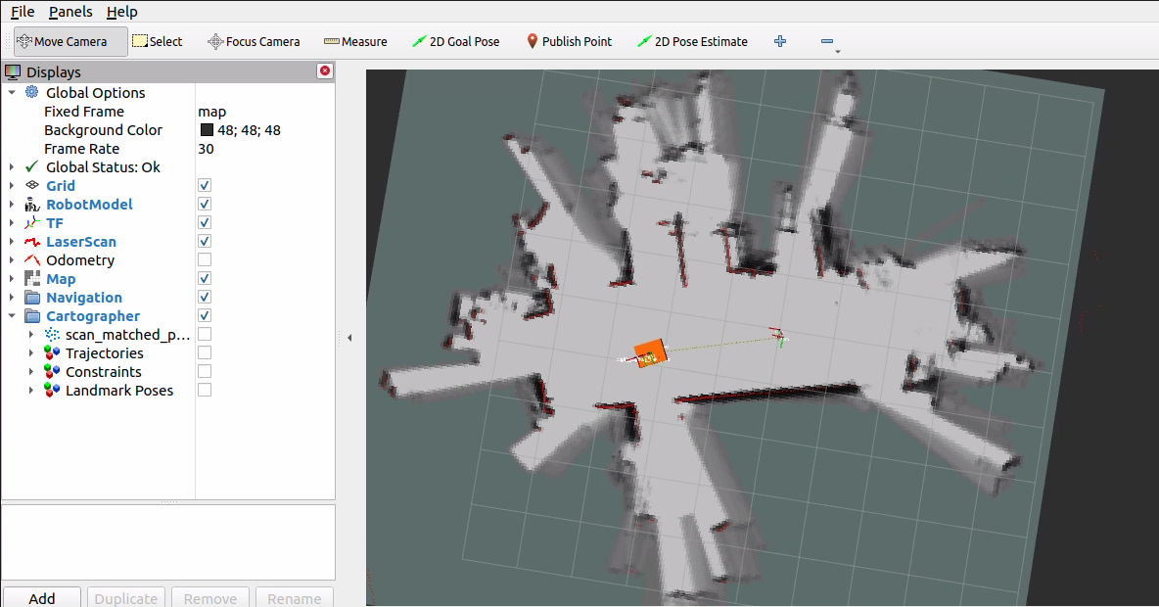
Task: Click the 2D Pose Estimate tool
Action: point(692,41)
